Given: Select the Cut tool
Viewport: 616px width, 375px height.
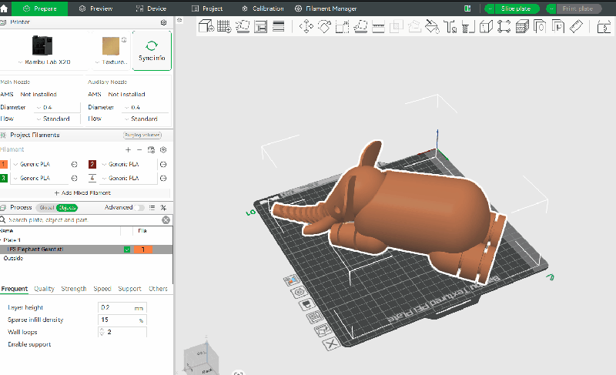Looking at the screenshot, I should tap(378, 27).
